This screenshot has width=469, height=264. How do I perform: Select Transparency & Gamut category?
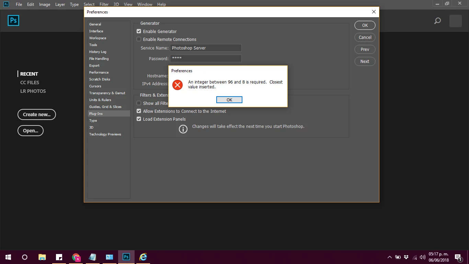click(109, 93)
